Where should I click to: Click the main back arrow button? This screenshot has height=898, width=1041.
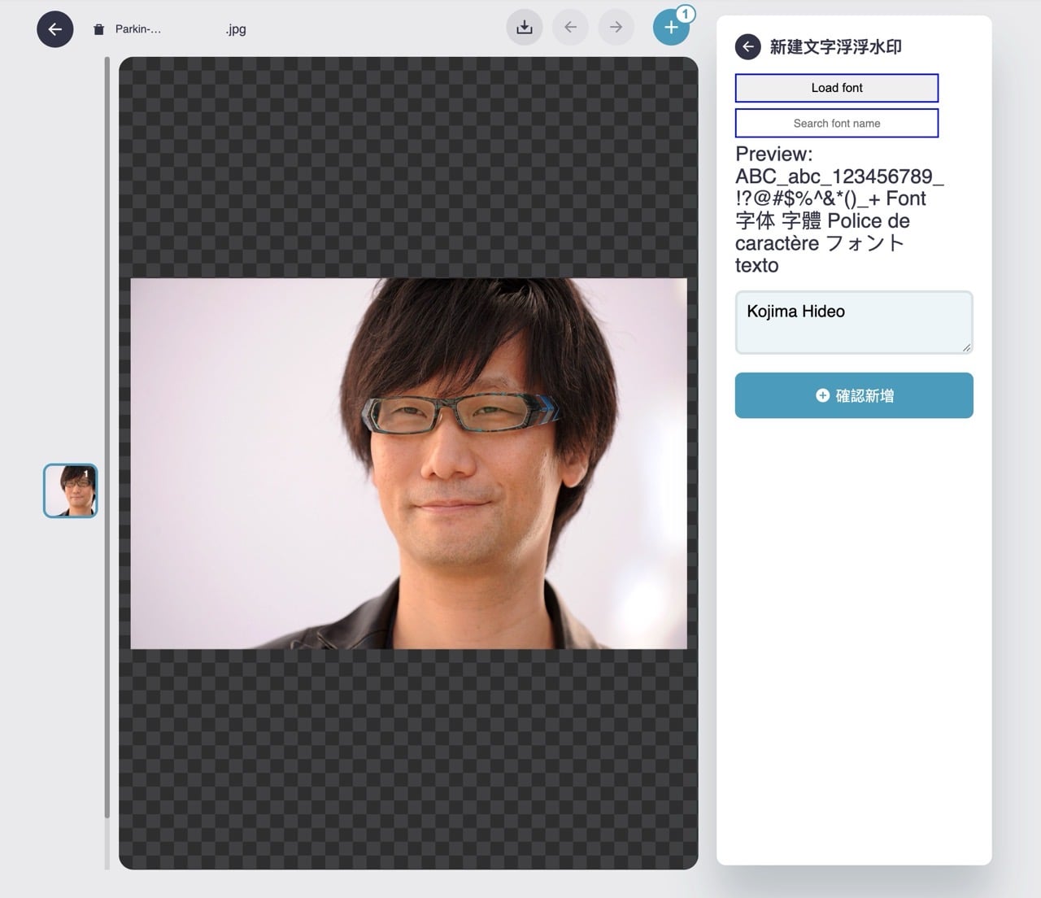coord(55,29)
